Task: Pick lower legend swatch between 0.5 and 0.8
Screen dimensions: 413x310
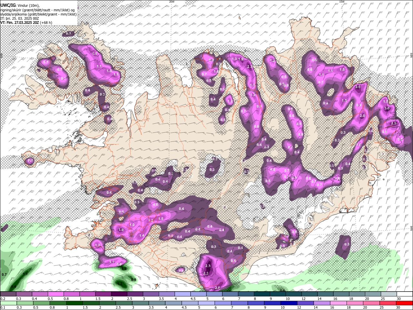Action: coord(41,303)
